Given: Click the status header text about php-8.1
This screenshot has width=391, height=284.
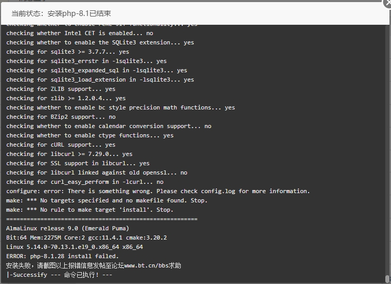Looking at the screenshot, I should (61, 13).
